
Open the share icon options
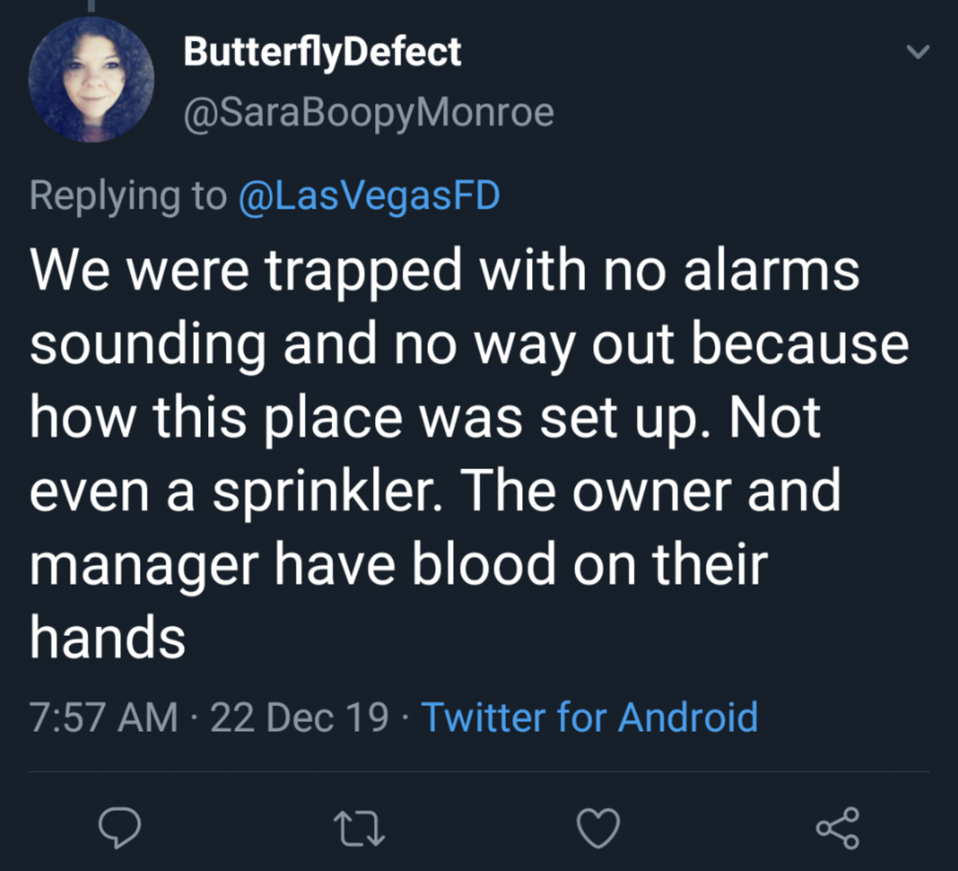click(838, 828)
